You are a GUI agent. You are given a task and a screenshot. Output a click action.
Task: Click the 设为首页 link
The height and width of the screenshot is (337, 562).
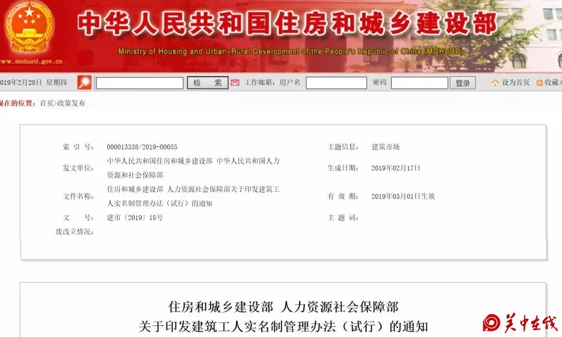point(515,82)
